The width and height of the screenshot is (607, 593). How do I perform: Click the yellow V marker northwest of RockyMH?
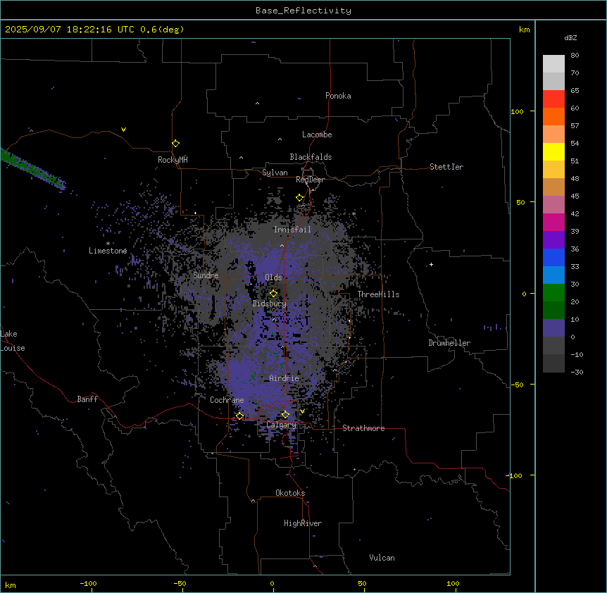[x=123, y=130]
